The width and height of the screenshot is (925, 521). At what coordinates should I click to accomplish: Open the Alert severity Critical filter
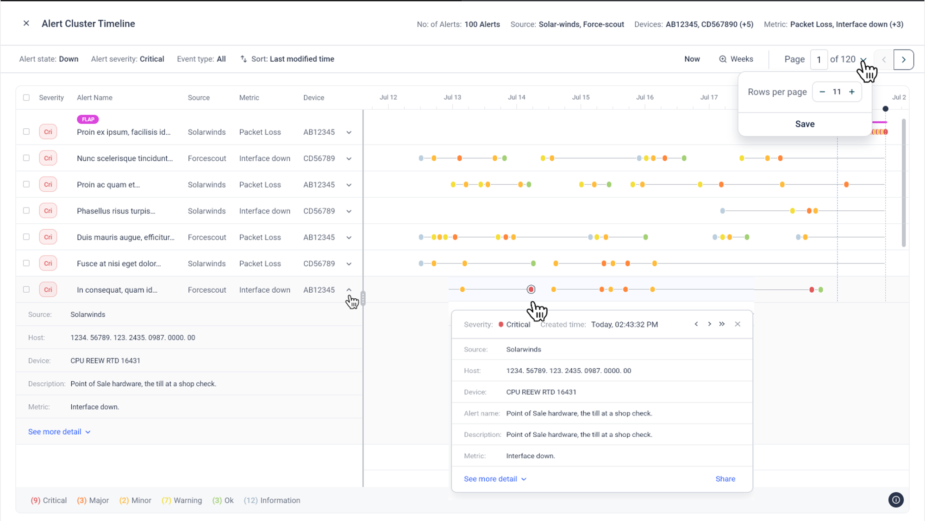128,59
